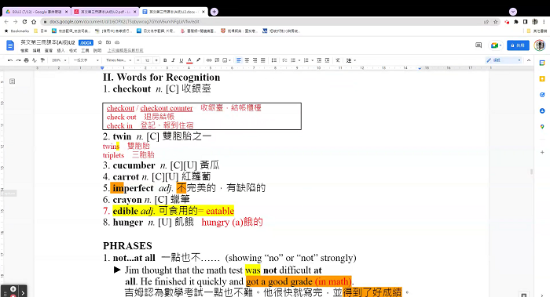Open Google Maps side panel
Screen dimensions: 550x297
pyautogui.click(x=542, y=127)
